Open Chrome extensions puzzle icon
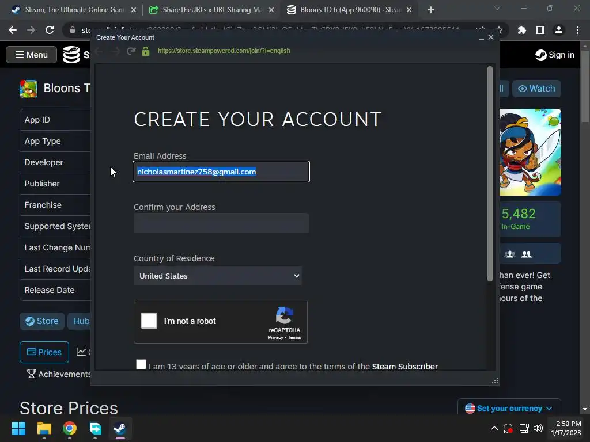 pyautogui.click(x=522, y=30)
